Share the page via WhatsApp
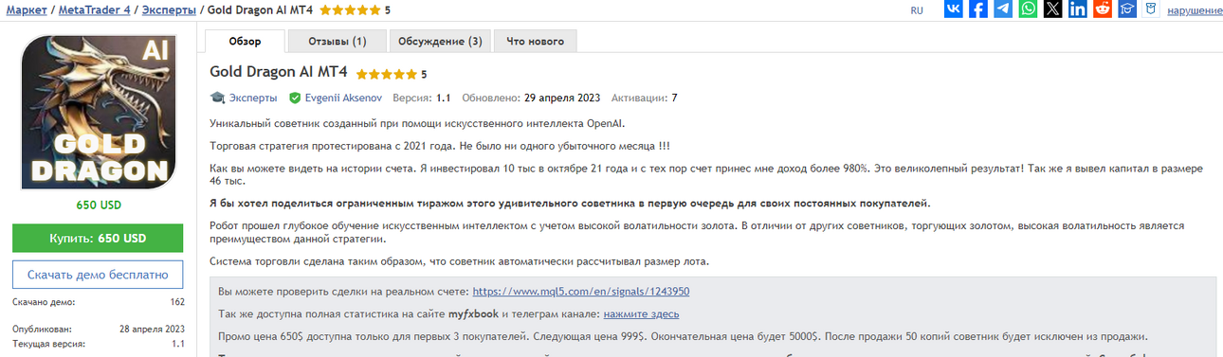The width and height of the screenshot is (1223, 357). click(x=1028, y=9)
